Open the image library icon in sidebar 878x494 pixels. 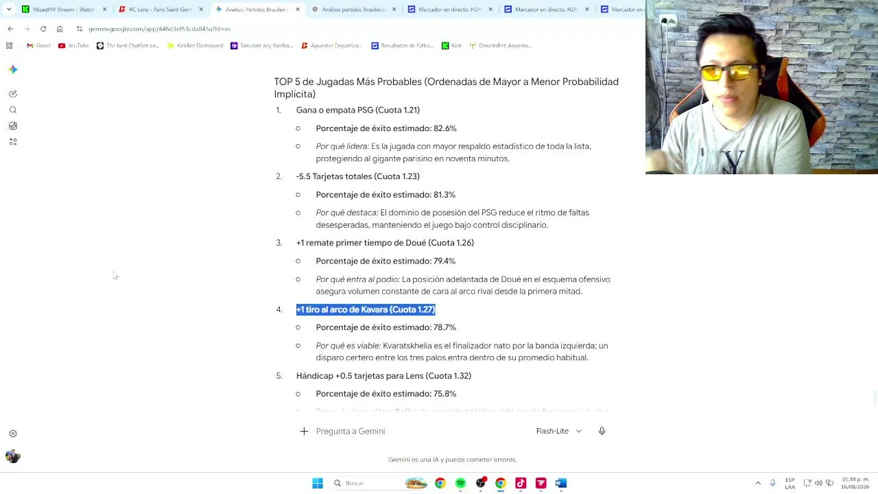13,126
